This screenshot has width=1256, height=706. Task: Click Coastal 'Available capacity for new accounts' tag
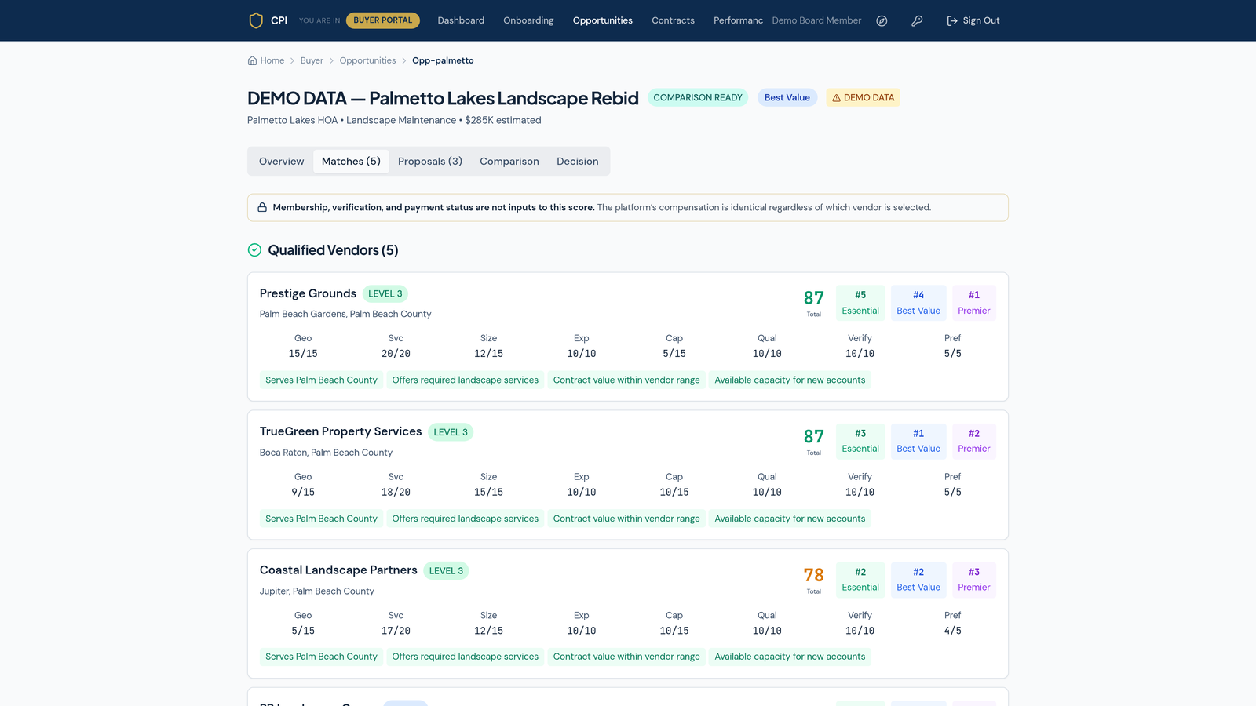tap(790, 657)
